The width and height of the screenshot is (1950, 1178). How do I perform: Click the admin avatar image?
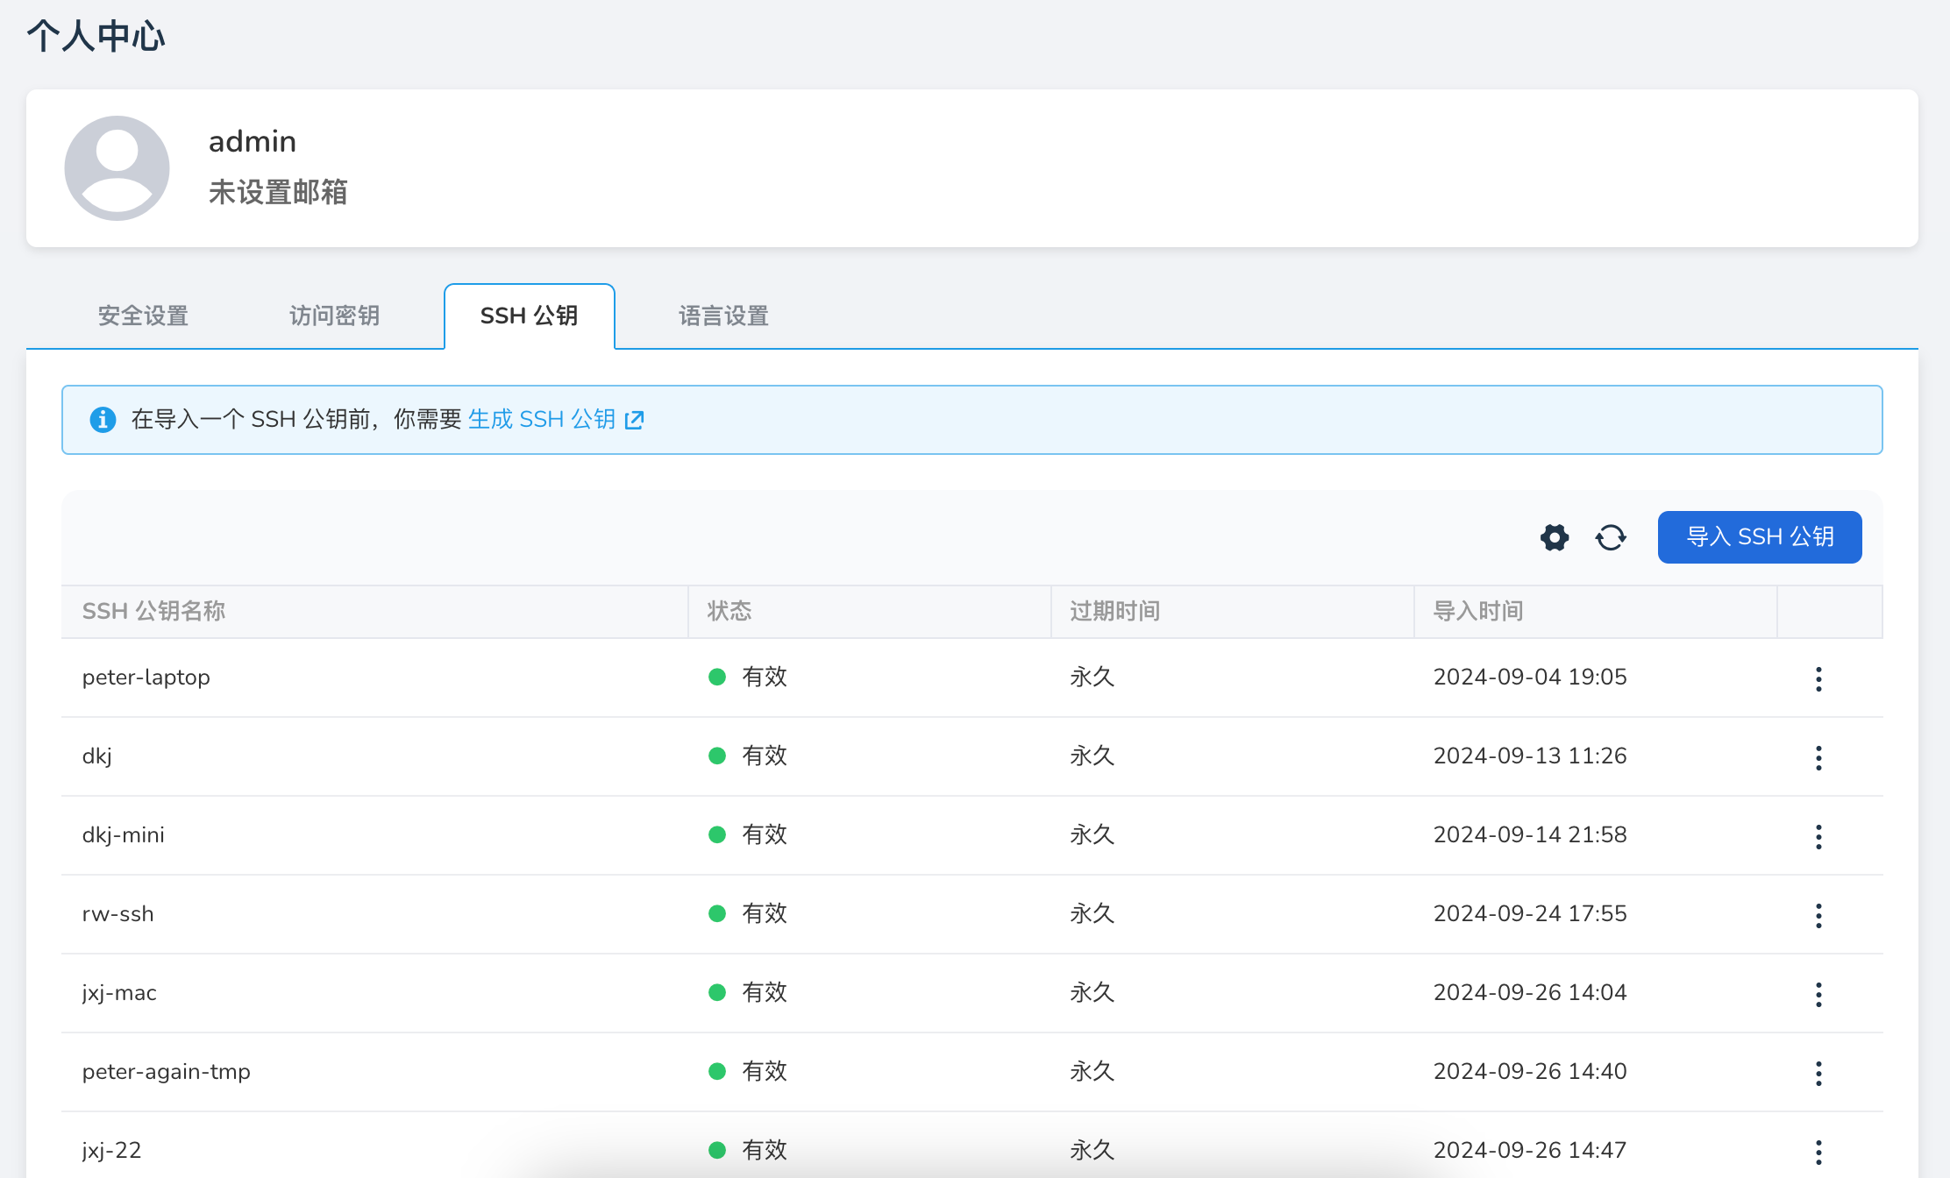tap(117, 168)
